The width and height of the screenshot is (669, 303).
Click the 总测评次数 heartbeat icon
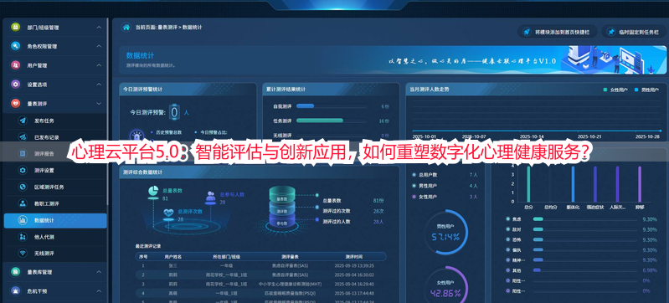[169, 213]
